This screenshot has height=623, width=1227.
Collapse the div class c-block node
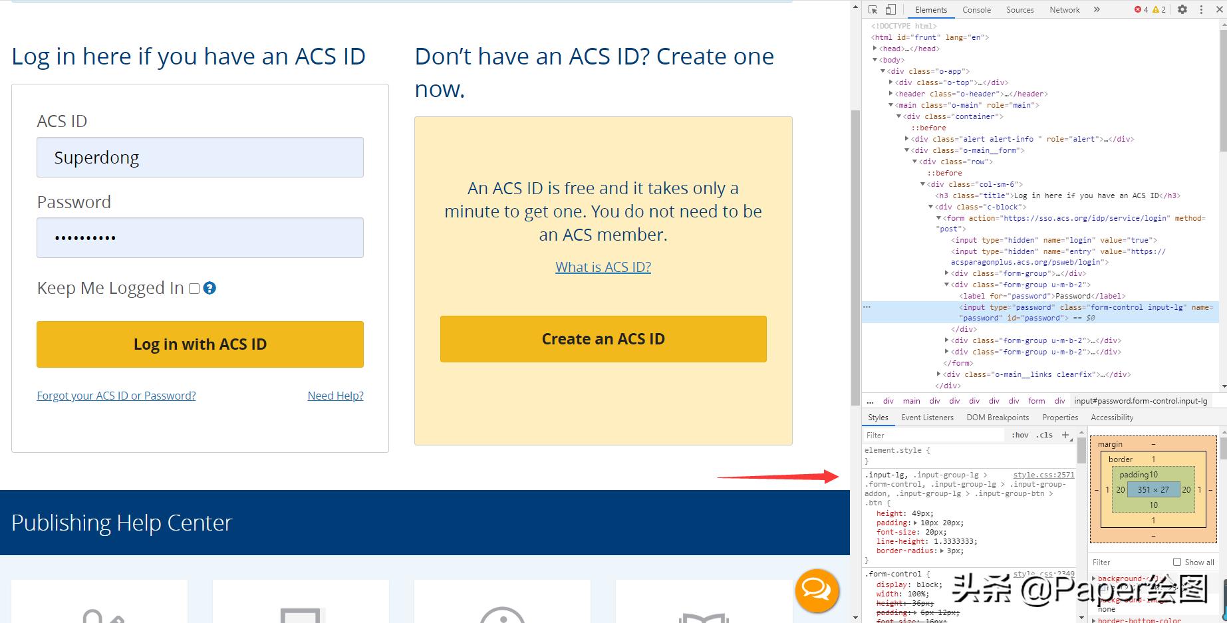pos(931,207)
